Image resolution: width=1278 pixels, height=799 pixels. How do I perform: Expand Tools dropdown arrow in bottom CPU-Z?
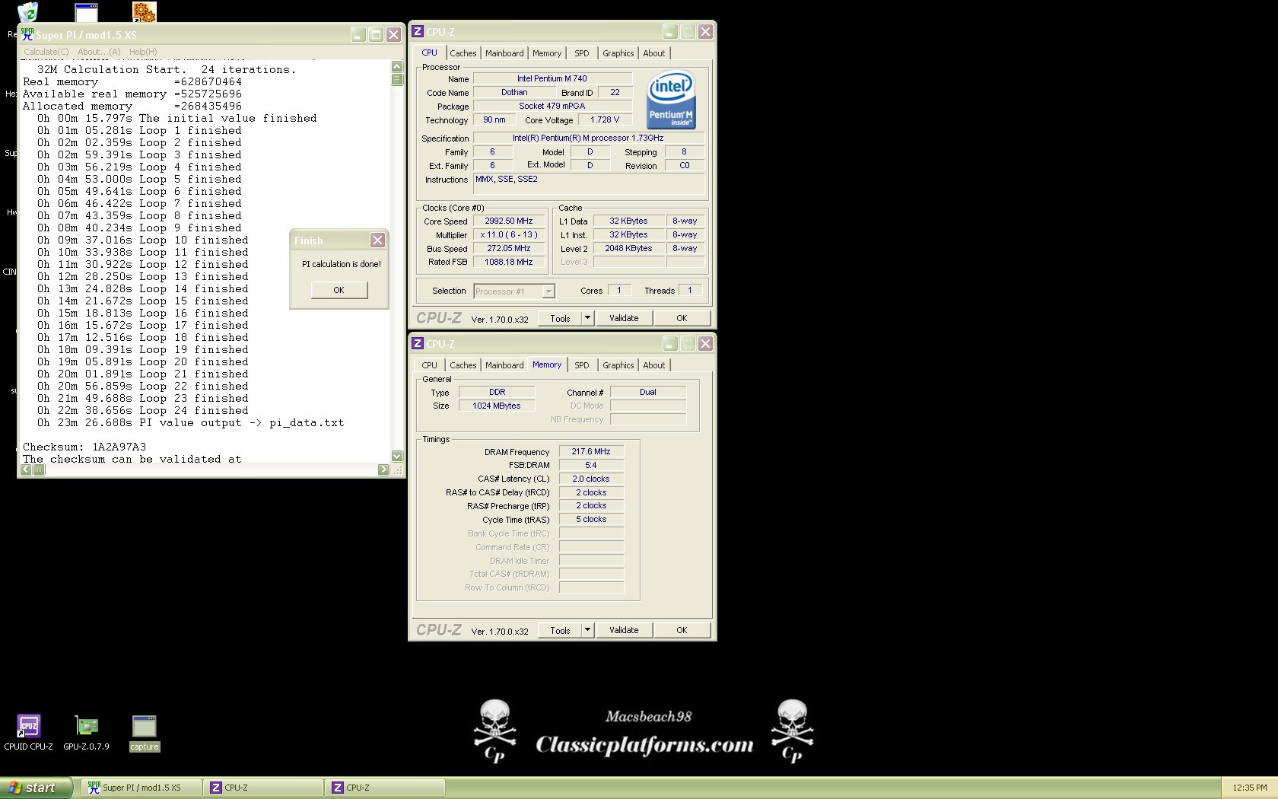click(x=587, y=630)
